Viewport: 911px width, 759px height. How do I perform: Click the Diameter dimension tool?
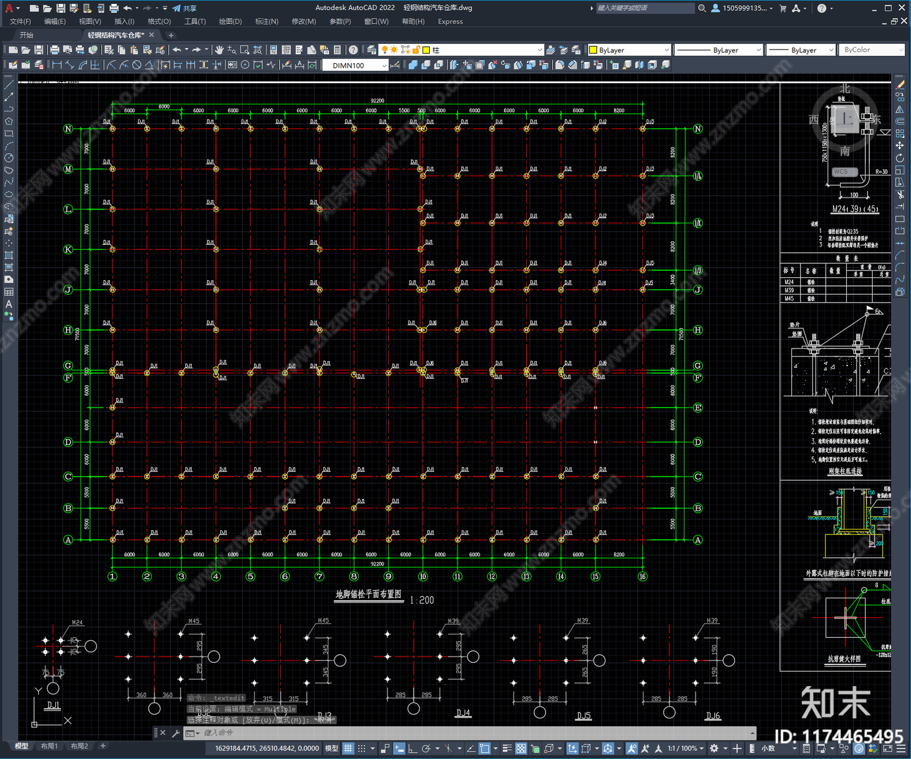[x=137, y=65]
